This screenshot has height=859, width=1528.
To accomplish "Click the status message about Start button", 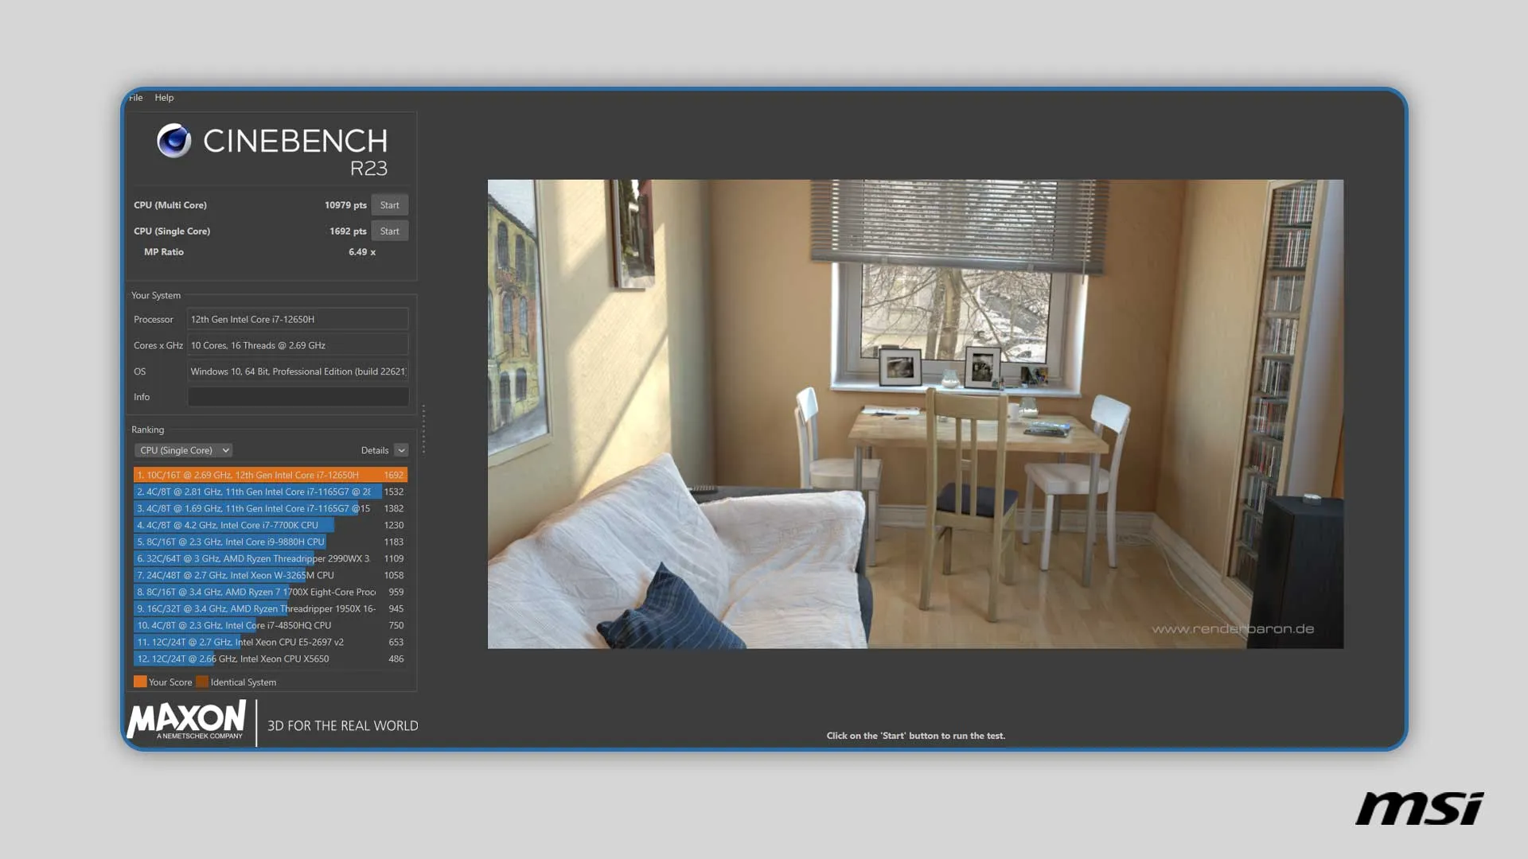I will (915, 736).
